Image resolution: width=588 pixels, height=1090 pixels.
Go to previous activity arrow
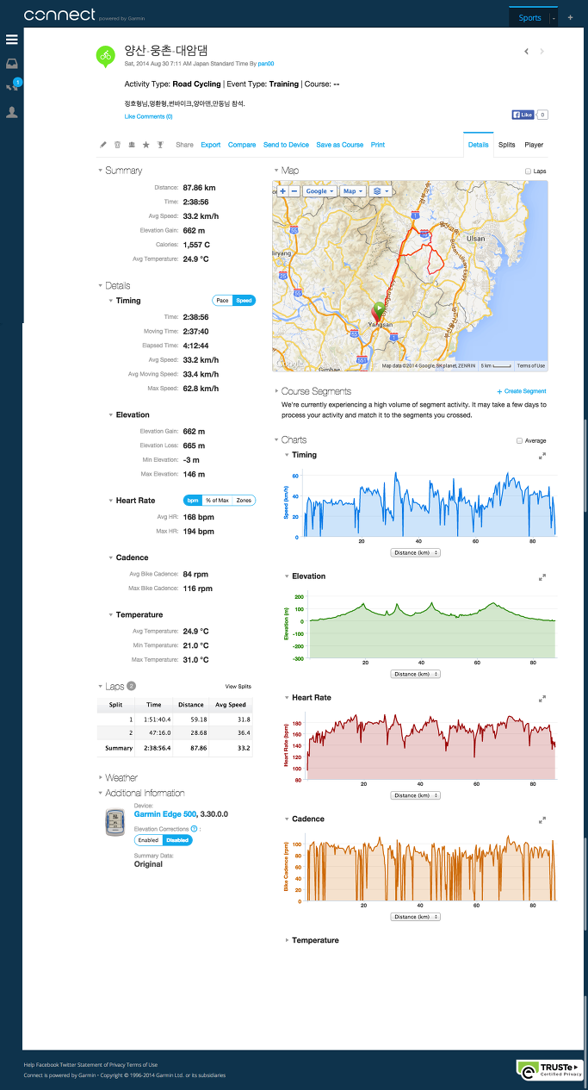526,52
